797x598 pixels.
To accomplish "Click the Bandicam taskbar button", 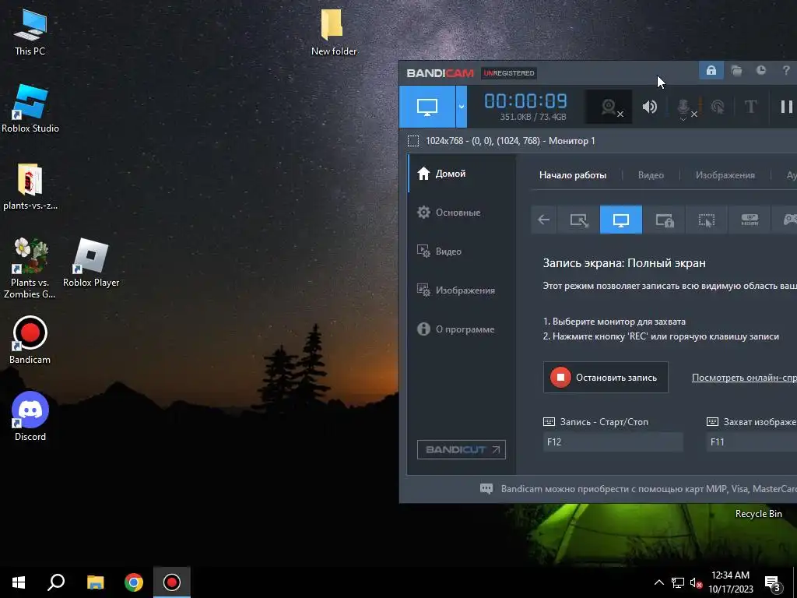I will (x=172, y=582).
